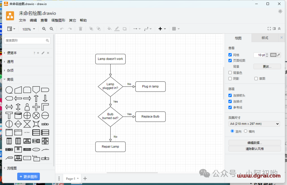Image resolution: width=287 pixels, height=185 pixels.
Task: Click the undo arrow icon
Action: click(62, 29)
